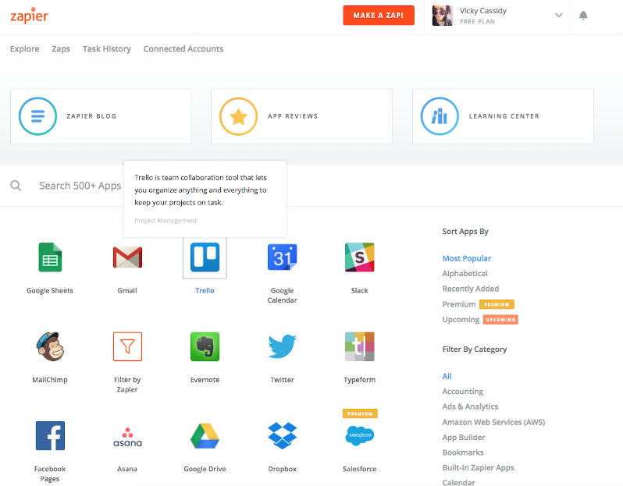Select the Trello app icon
The width and height of the screenshot is (623, 486).
(x=205, y=257)
